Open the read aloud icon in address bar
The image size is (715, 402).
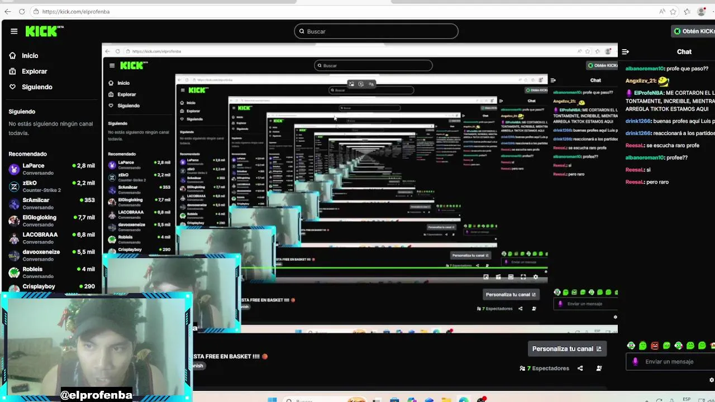(x=662, y=11)
